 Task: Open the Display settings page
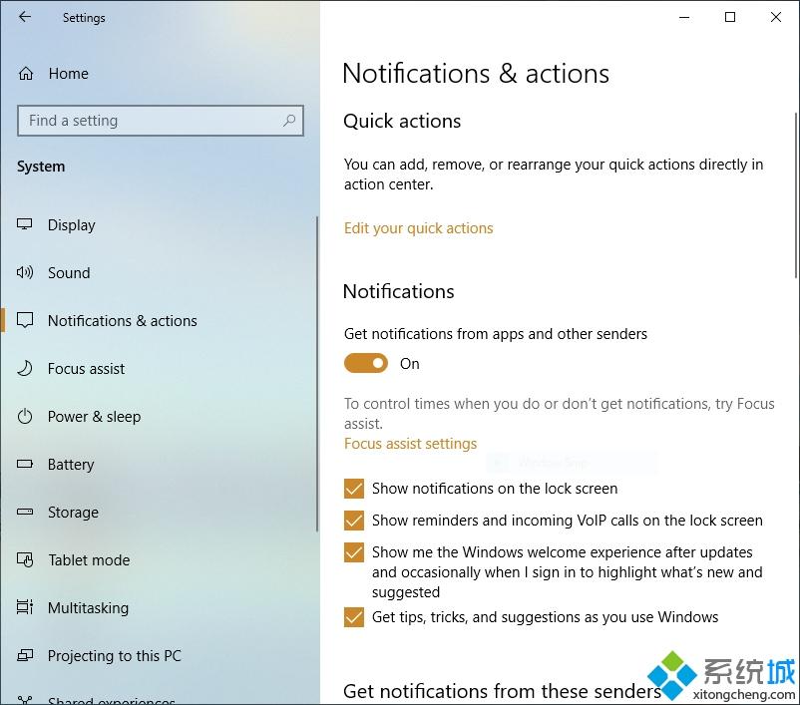(159, 224)
